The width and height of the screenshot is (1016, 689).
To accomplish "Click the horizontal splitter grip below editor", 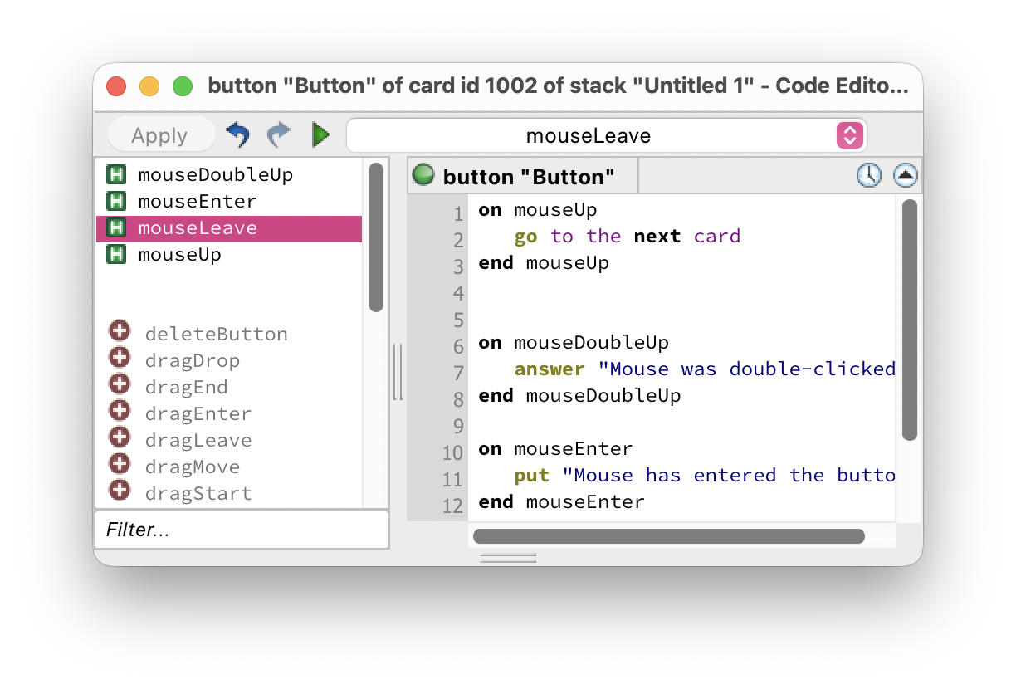I will (508, 558).
